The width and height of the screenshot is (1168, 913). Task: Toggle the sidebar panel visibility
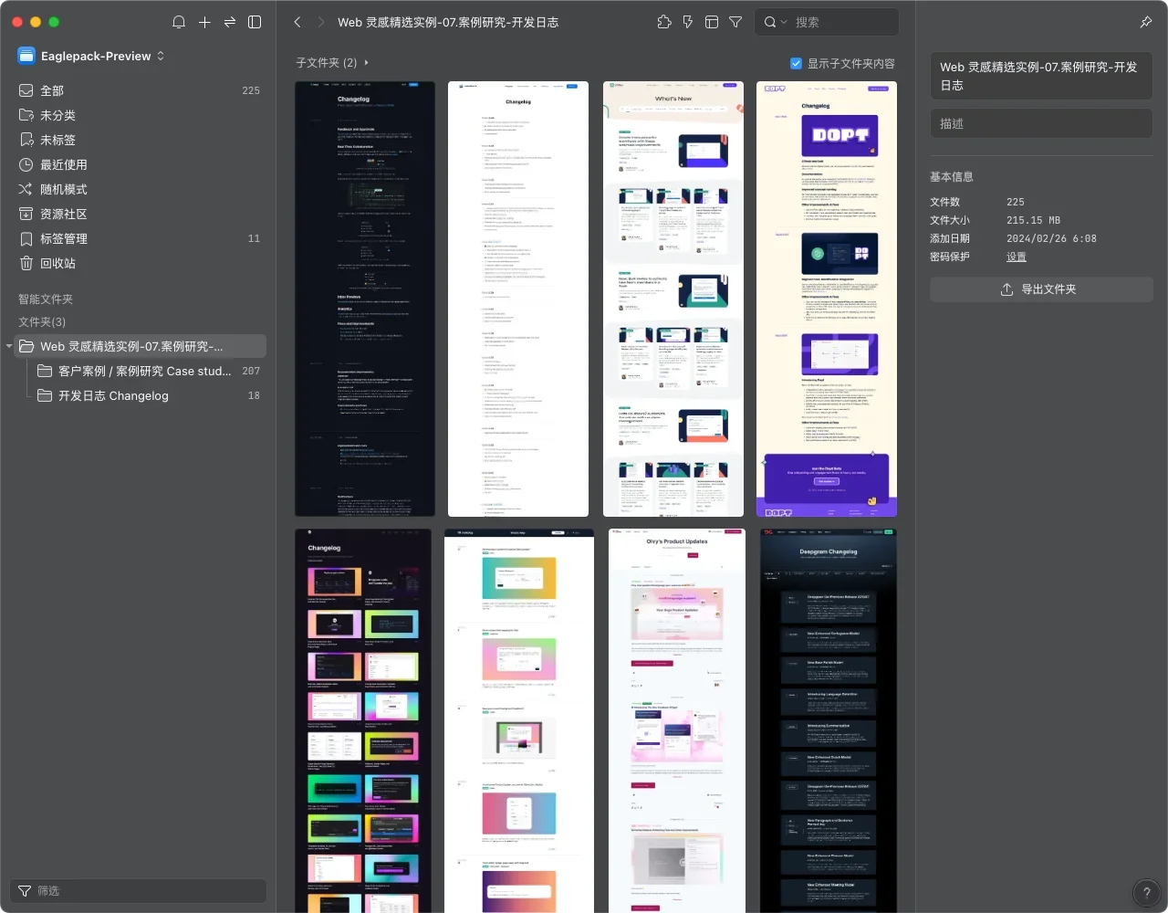pos(255,22)
